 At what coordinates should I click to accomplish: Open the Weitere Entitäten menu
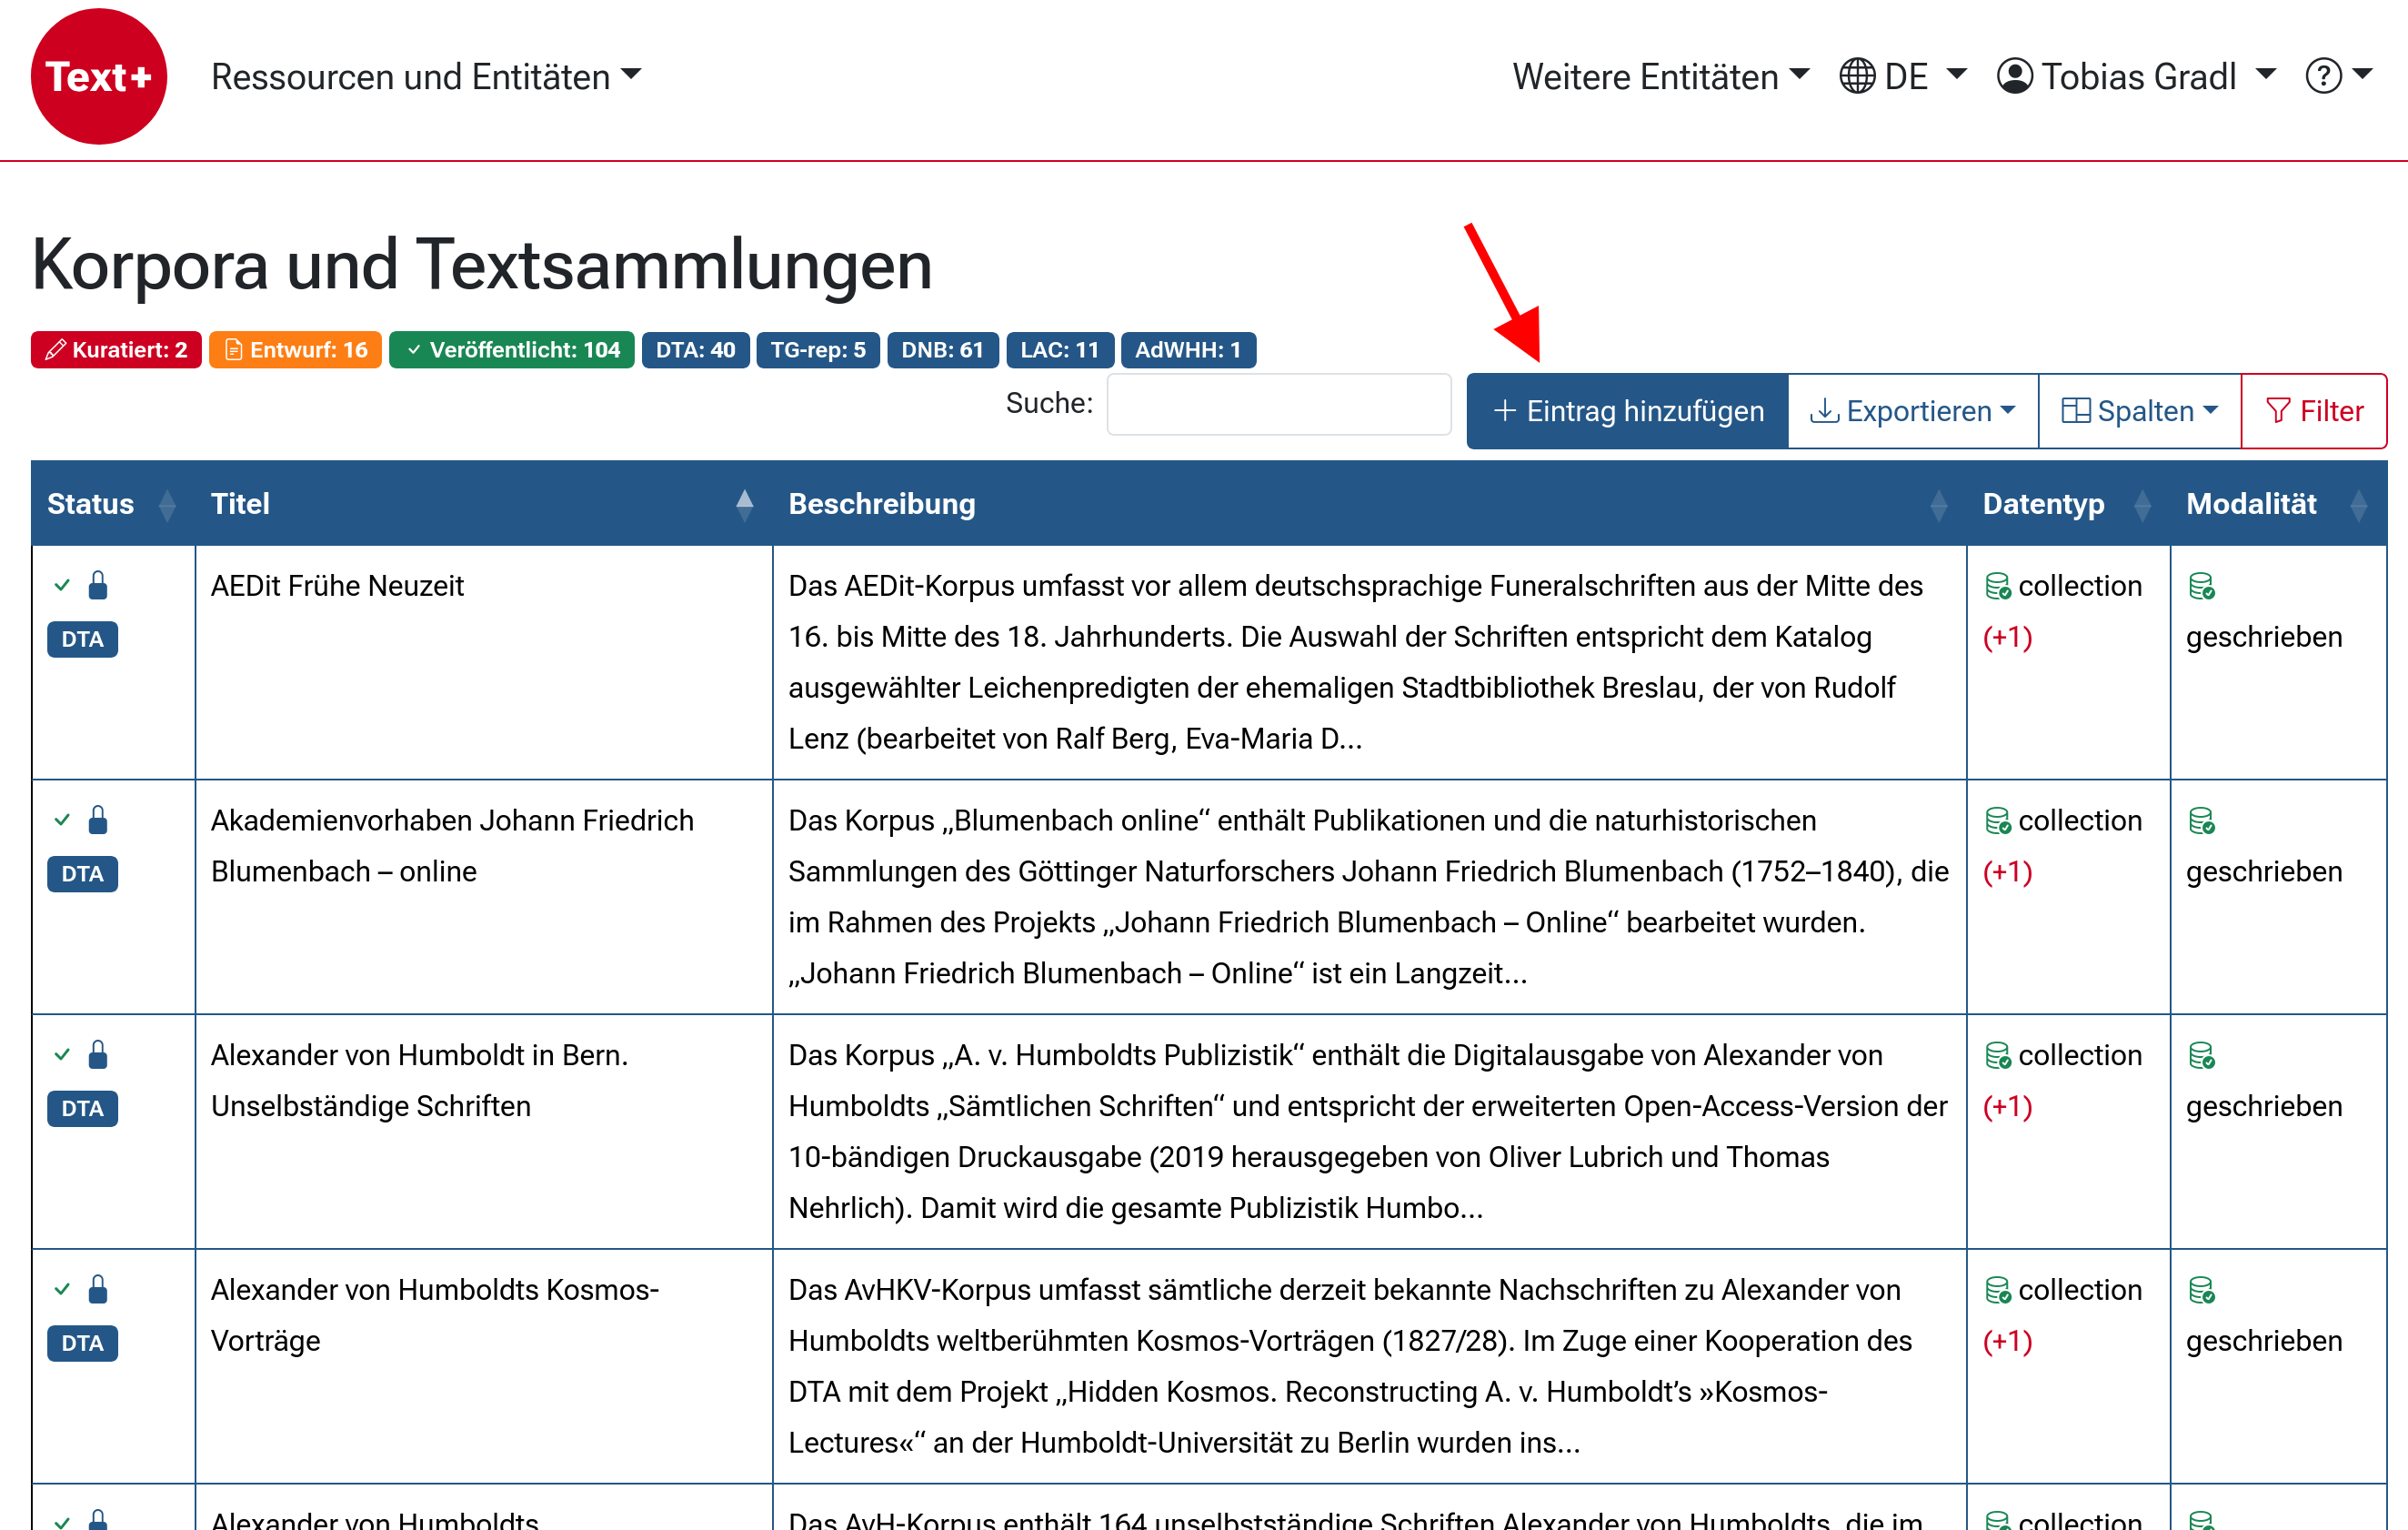1660,77
